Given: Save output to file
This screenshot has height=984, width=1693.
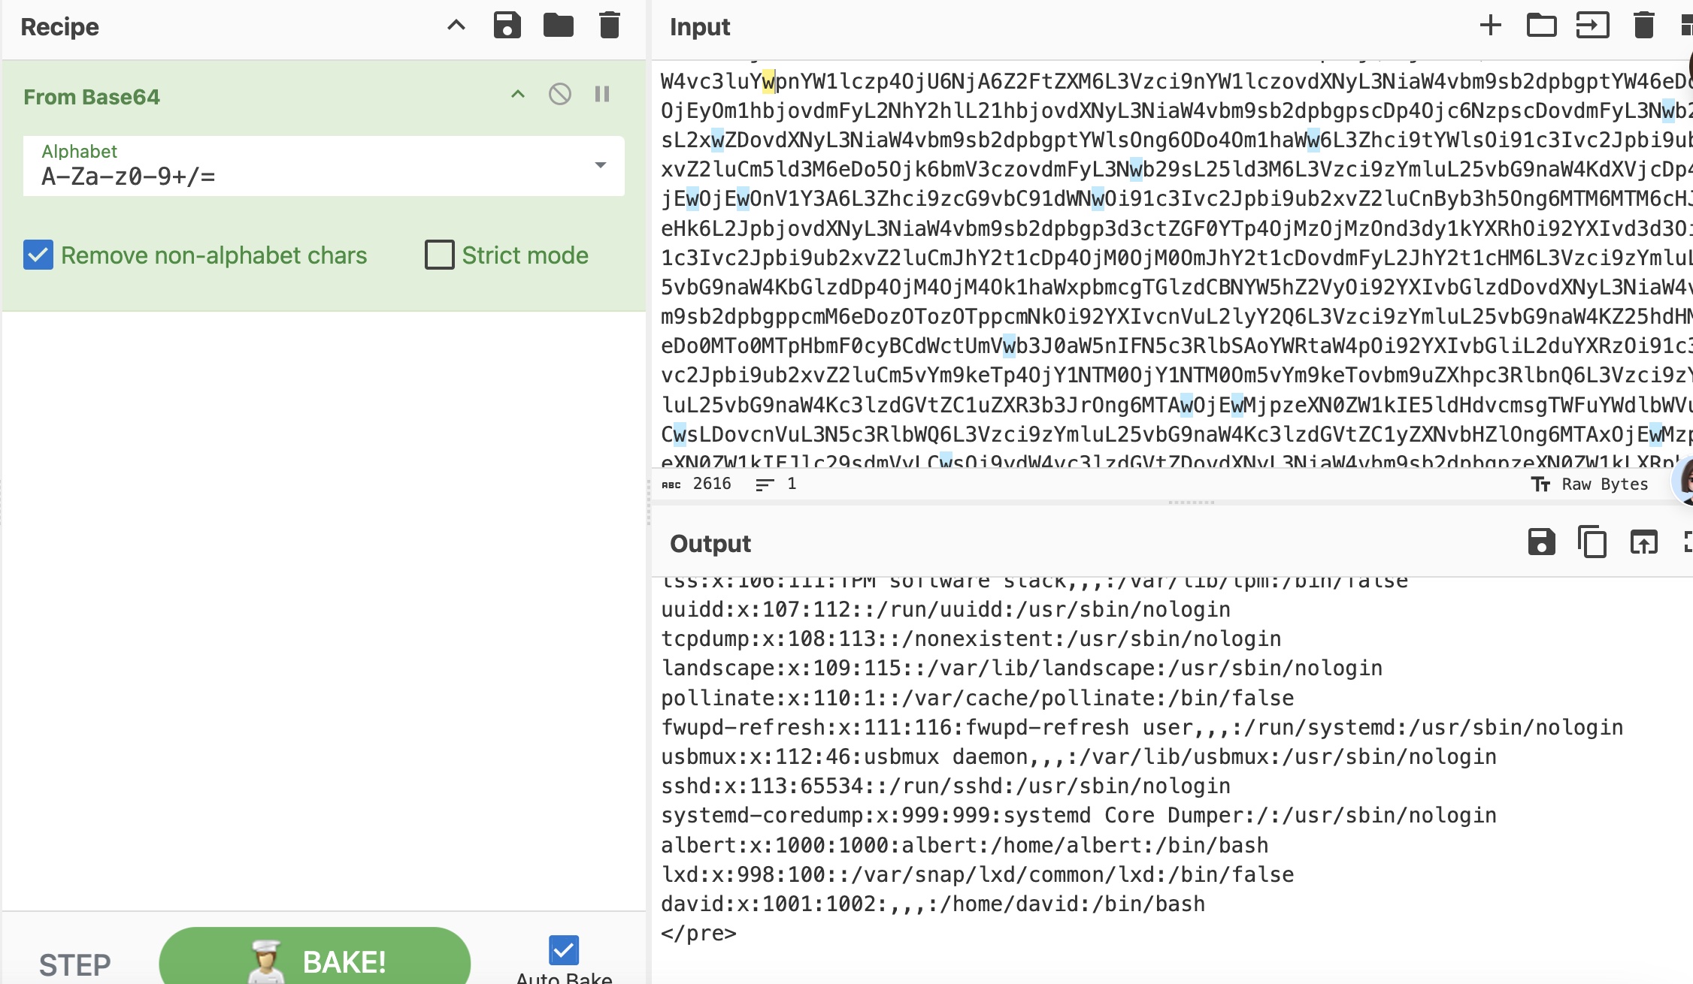Looking at the screenshot, I should tap(1541, 542).
